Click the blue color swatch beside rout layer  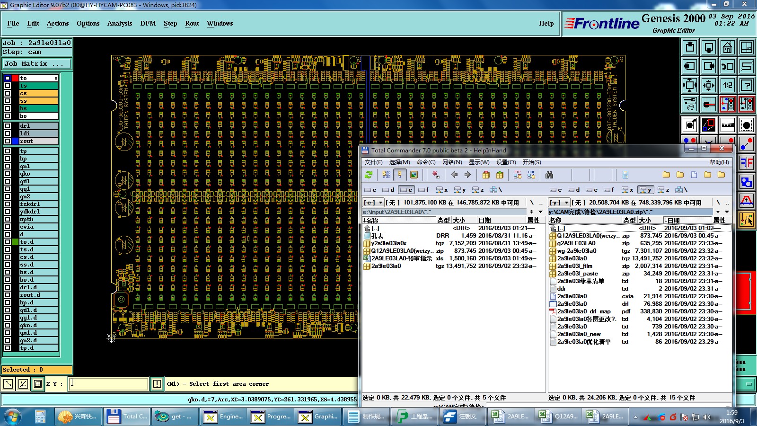click(15, 141)
